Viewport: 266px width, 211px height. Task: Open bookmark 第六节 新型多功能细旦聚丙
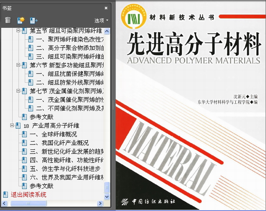pos(66,65)
